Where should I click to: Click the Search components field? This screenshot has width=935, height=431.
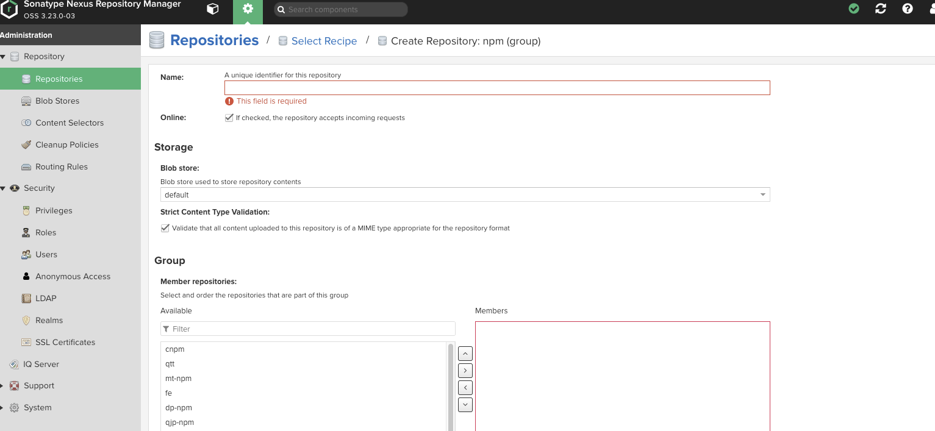coord(340,10)
